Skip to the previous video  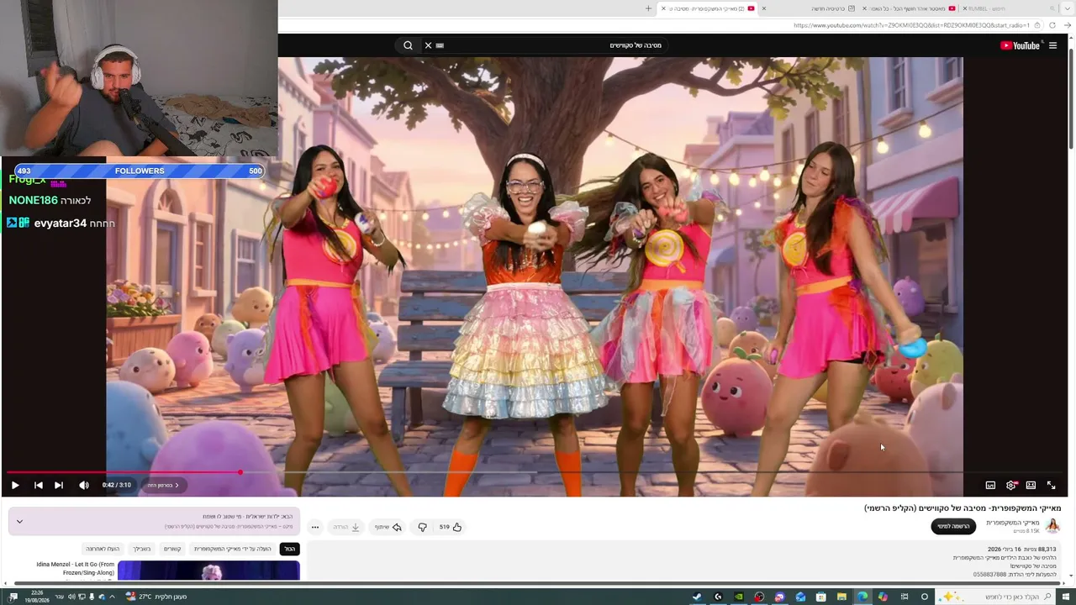coord(38,485)
